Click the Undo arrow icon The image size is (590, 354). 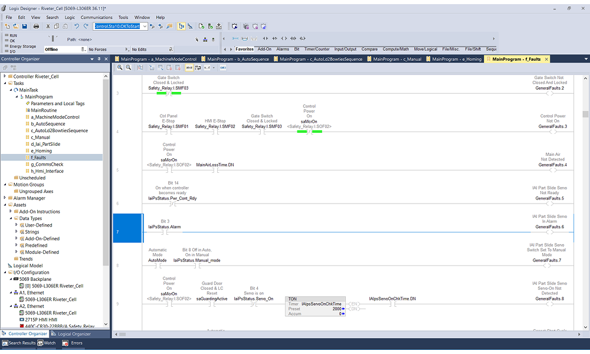(77, 27)
